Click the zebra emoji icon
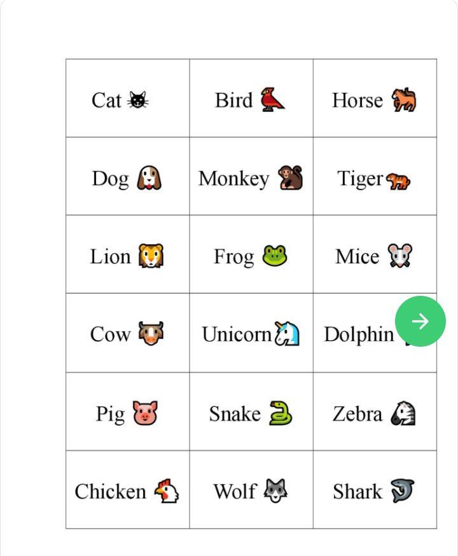 (403, 414)
